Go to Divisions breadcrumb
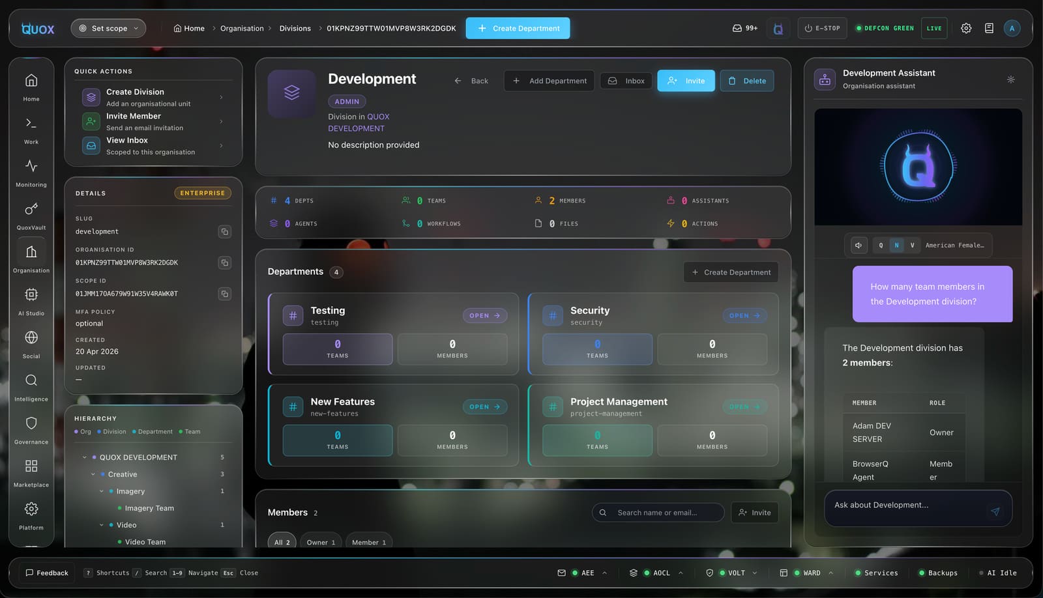Image resolution: width=1043 pixels, height=598 pixels. click(295, 29)
